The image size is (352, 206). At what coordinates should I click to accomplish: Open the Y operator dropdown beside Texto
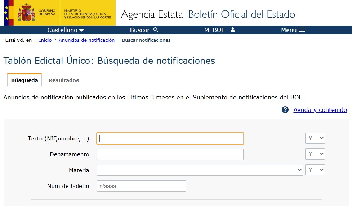(x=315, y=138)
